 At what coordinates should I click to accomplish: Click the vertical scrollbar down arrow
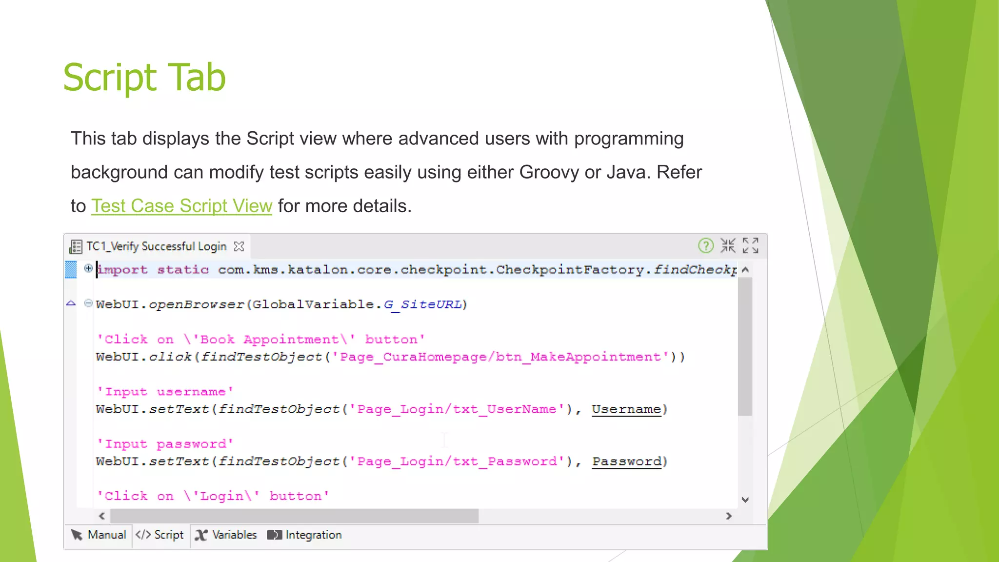pos(745,500)
